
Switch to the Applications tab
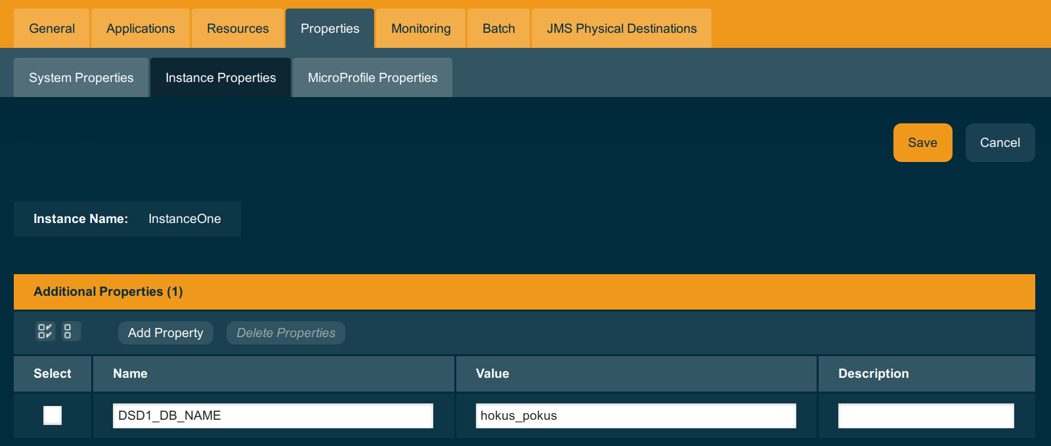(140, 29)
